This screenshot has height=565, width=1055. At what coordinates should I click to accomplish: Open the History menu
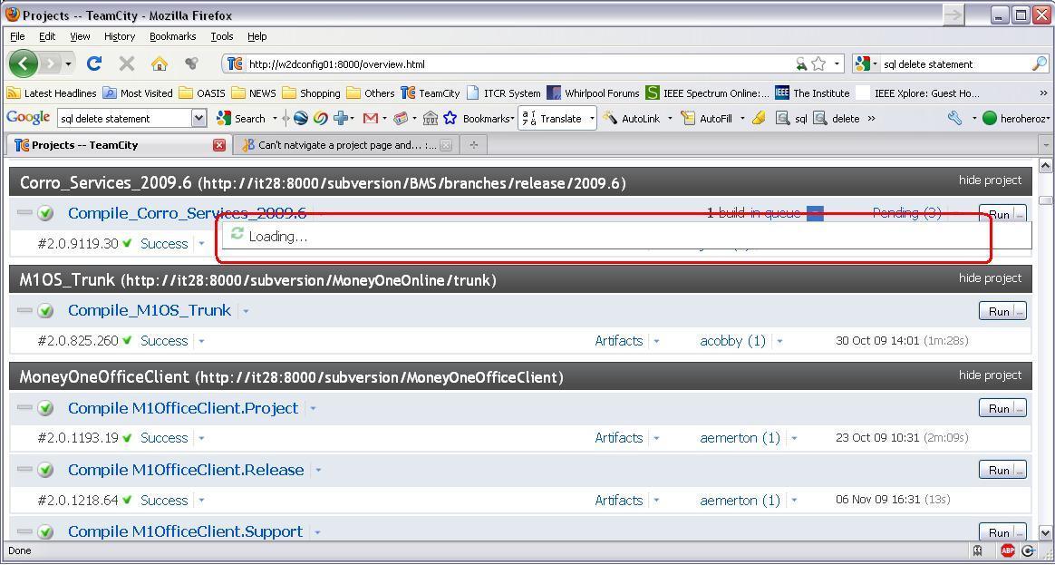pyautogui.click(x=119, y=36)
